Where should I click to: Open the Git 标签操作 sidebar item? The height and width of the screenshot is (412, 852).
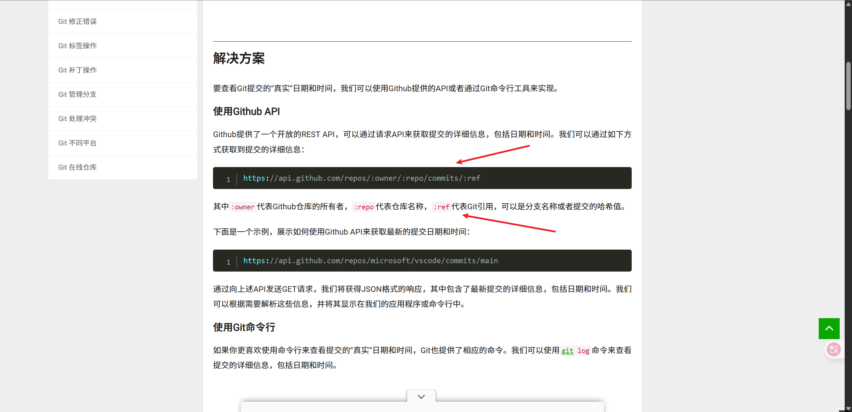pos(77,46)
